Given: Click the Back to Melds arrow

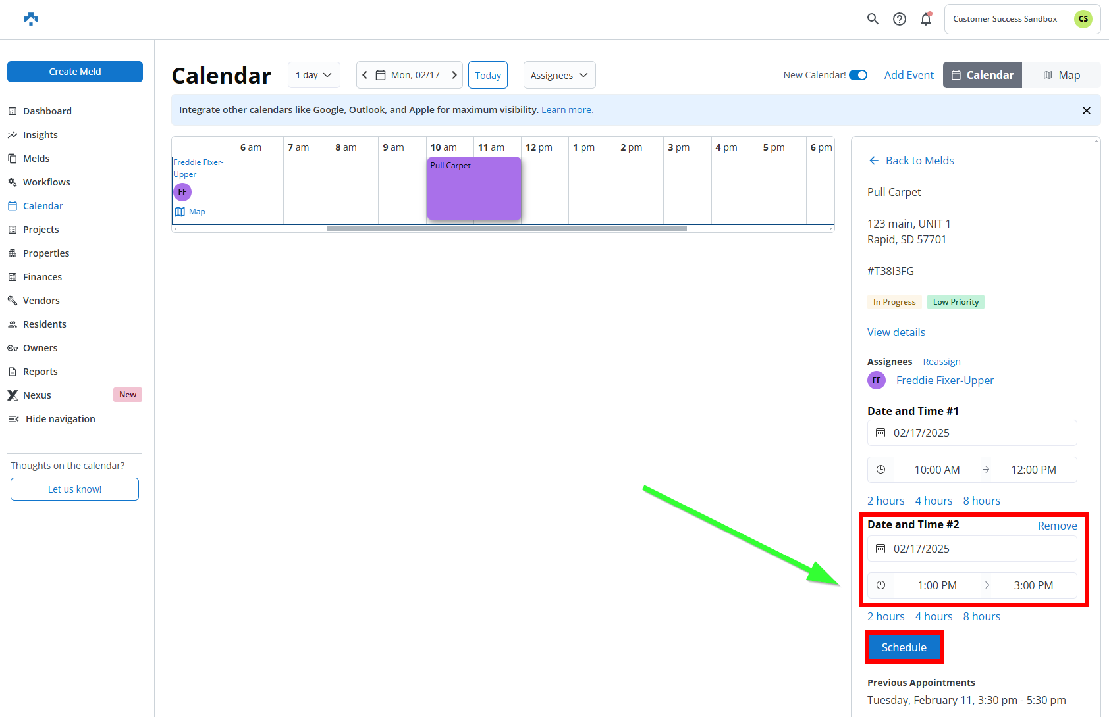Looking at the screenshot, I should click(x=874, y=161).
